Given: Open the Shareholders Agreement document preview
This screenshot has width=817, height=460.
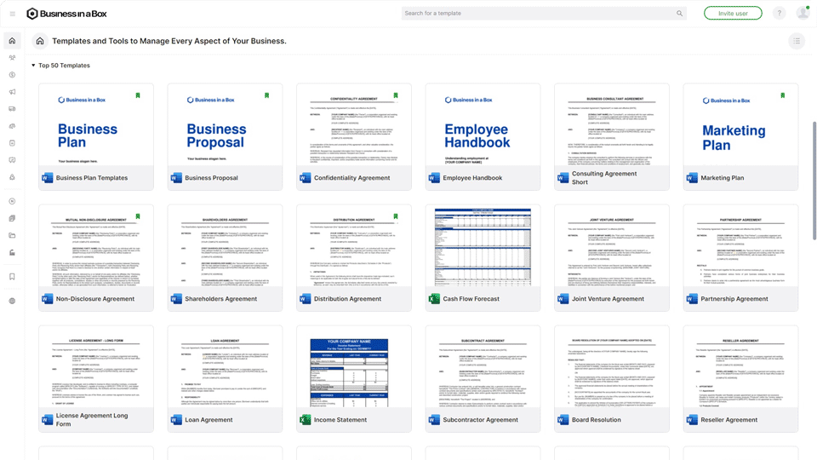Looking at the screenshot, I should 225,246.
